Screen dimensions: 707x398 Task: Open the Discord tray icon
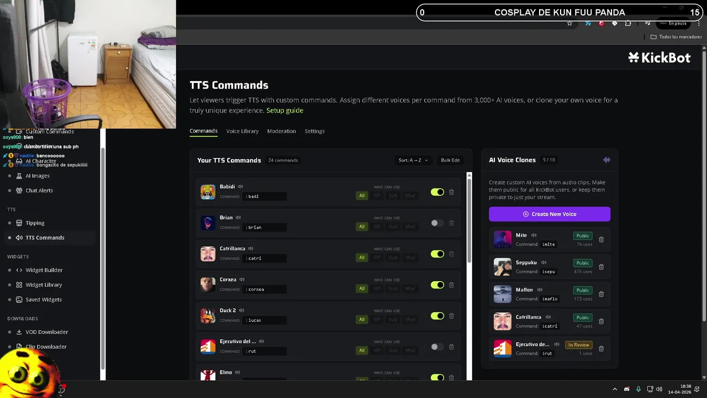click(626, 389)
